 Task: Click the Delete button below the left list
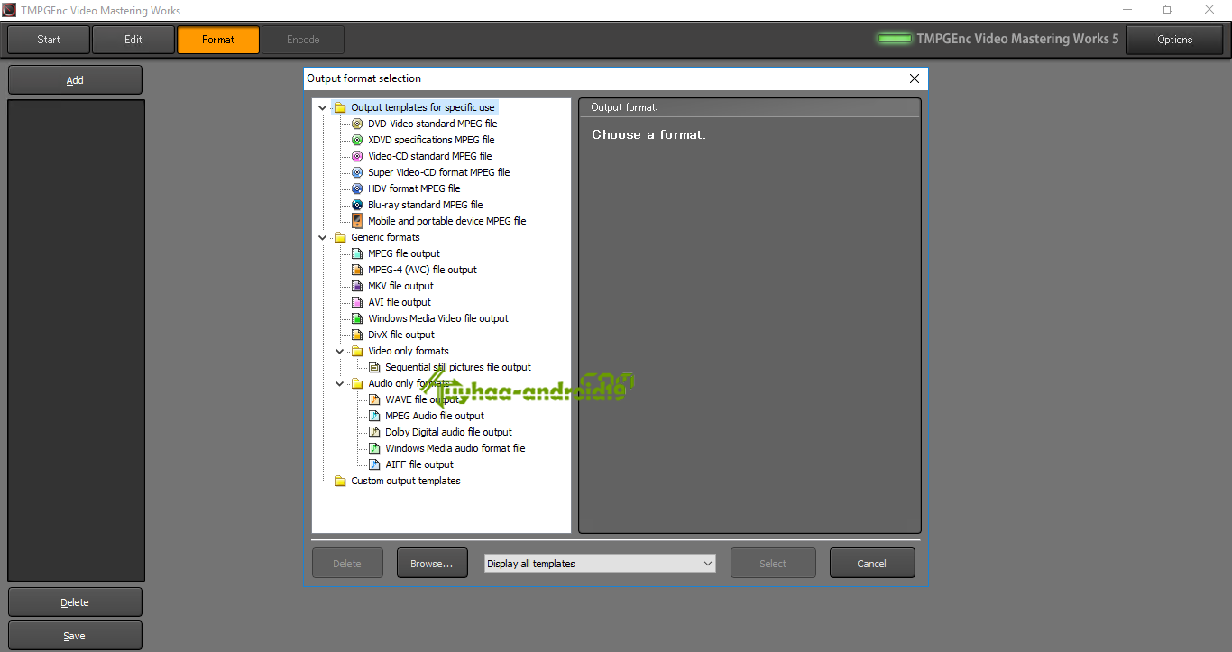tap(75, 602)
